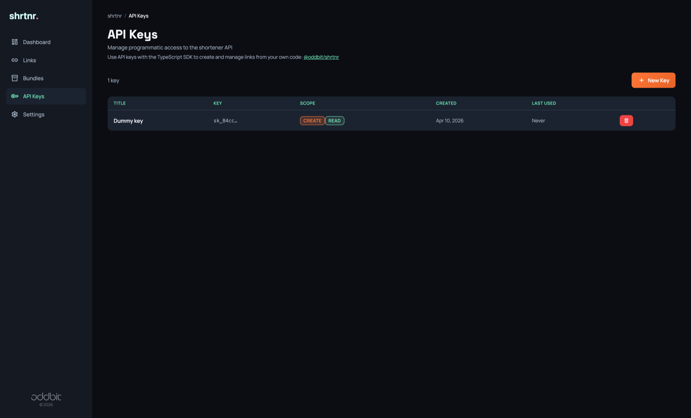
Task: Click the oddbit logo at sidebar bottom
Action: click(46, 396)
